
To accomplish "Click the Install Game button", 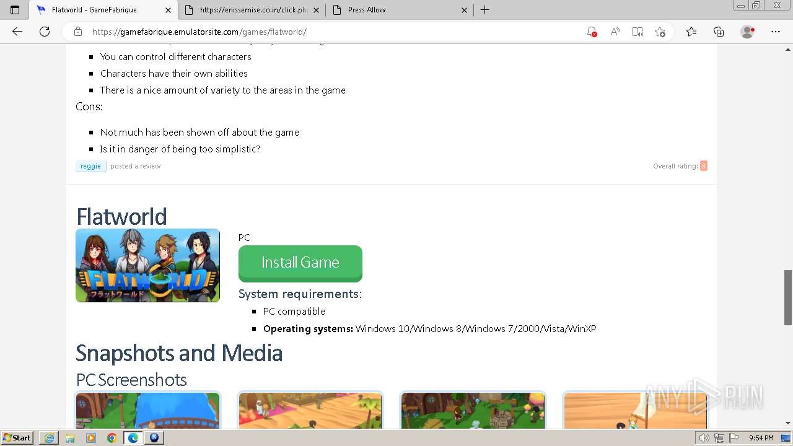I will pos(300,263).
